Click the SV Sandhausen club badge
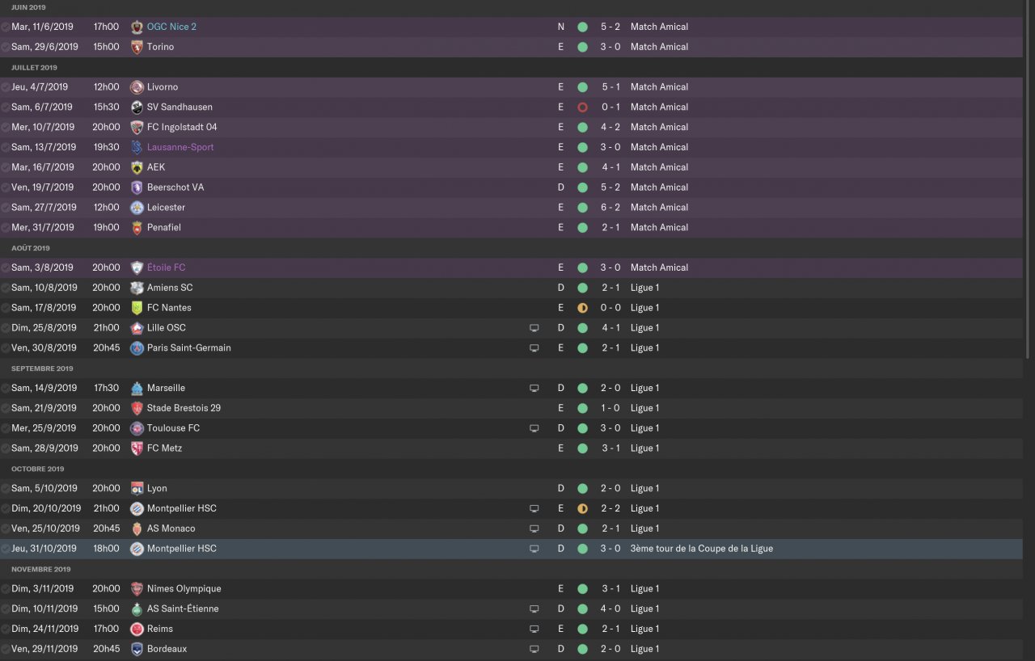Screen dimensions: 1035x661 [x=137, y=107]
